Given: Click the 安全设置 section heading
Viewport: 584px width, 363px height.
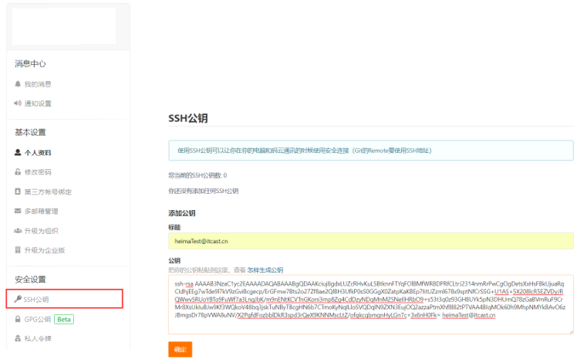Looking at the screenshot, I should click(x=30, y=280).
